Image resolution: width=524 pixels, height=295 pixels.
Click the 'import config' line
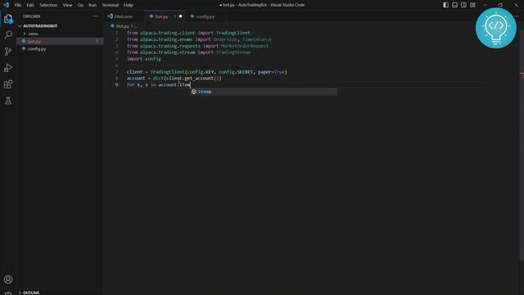click(x=144, y=59)
